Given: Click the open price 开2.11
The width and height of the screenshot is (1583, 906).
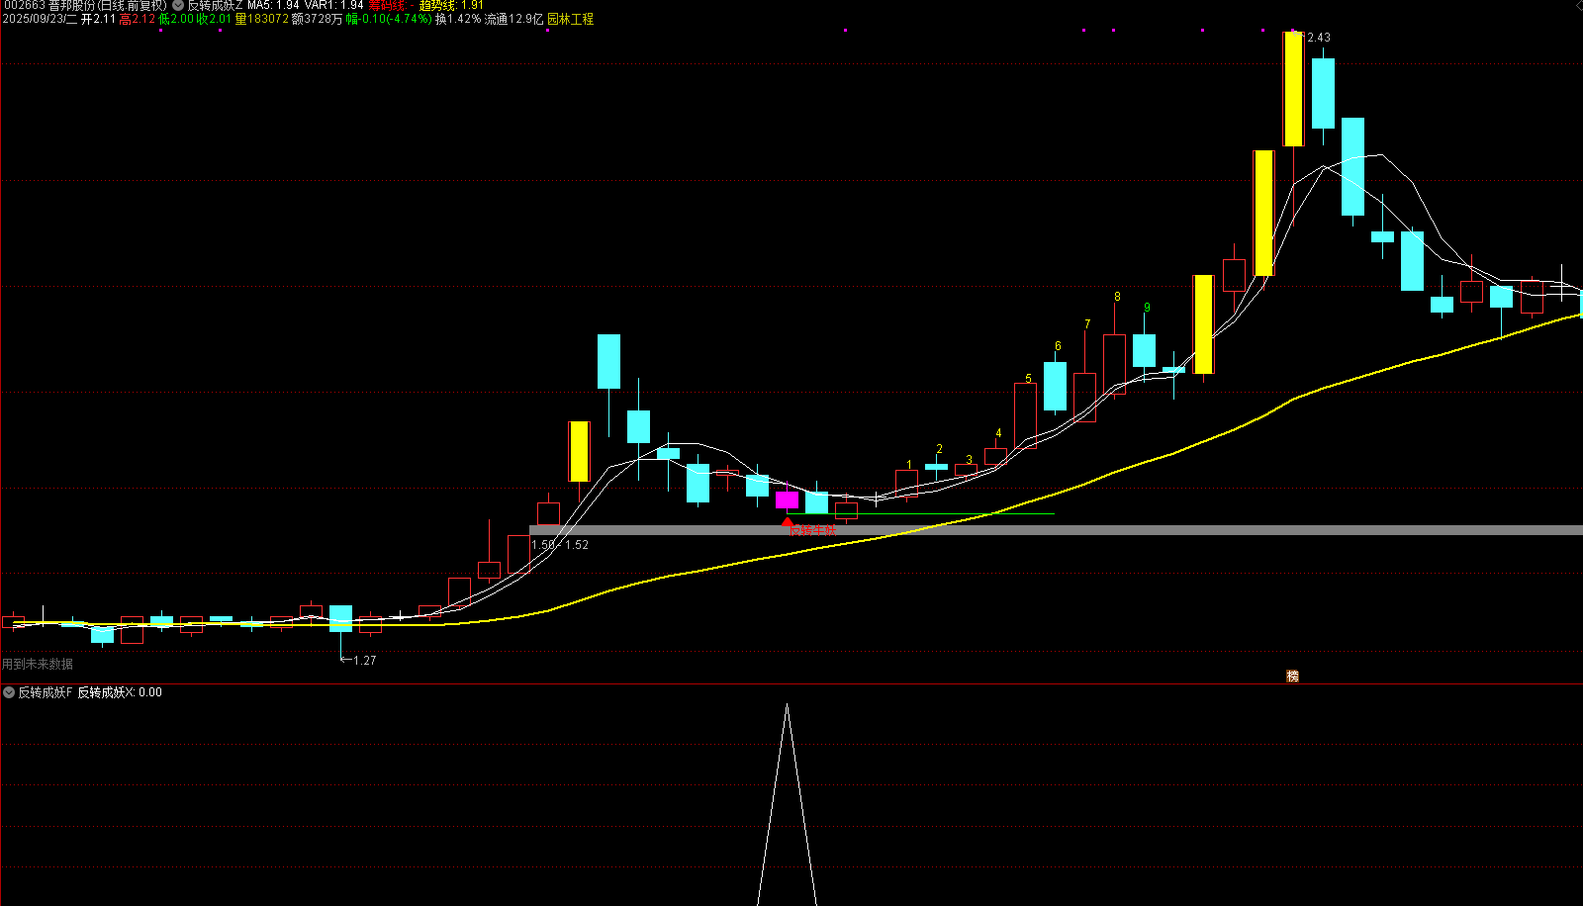Looking at the screenshot, I should pos(99,19).
